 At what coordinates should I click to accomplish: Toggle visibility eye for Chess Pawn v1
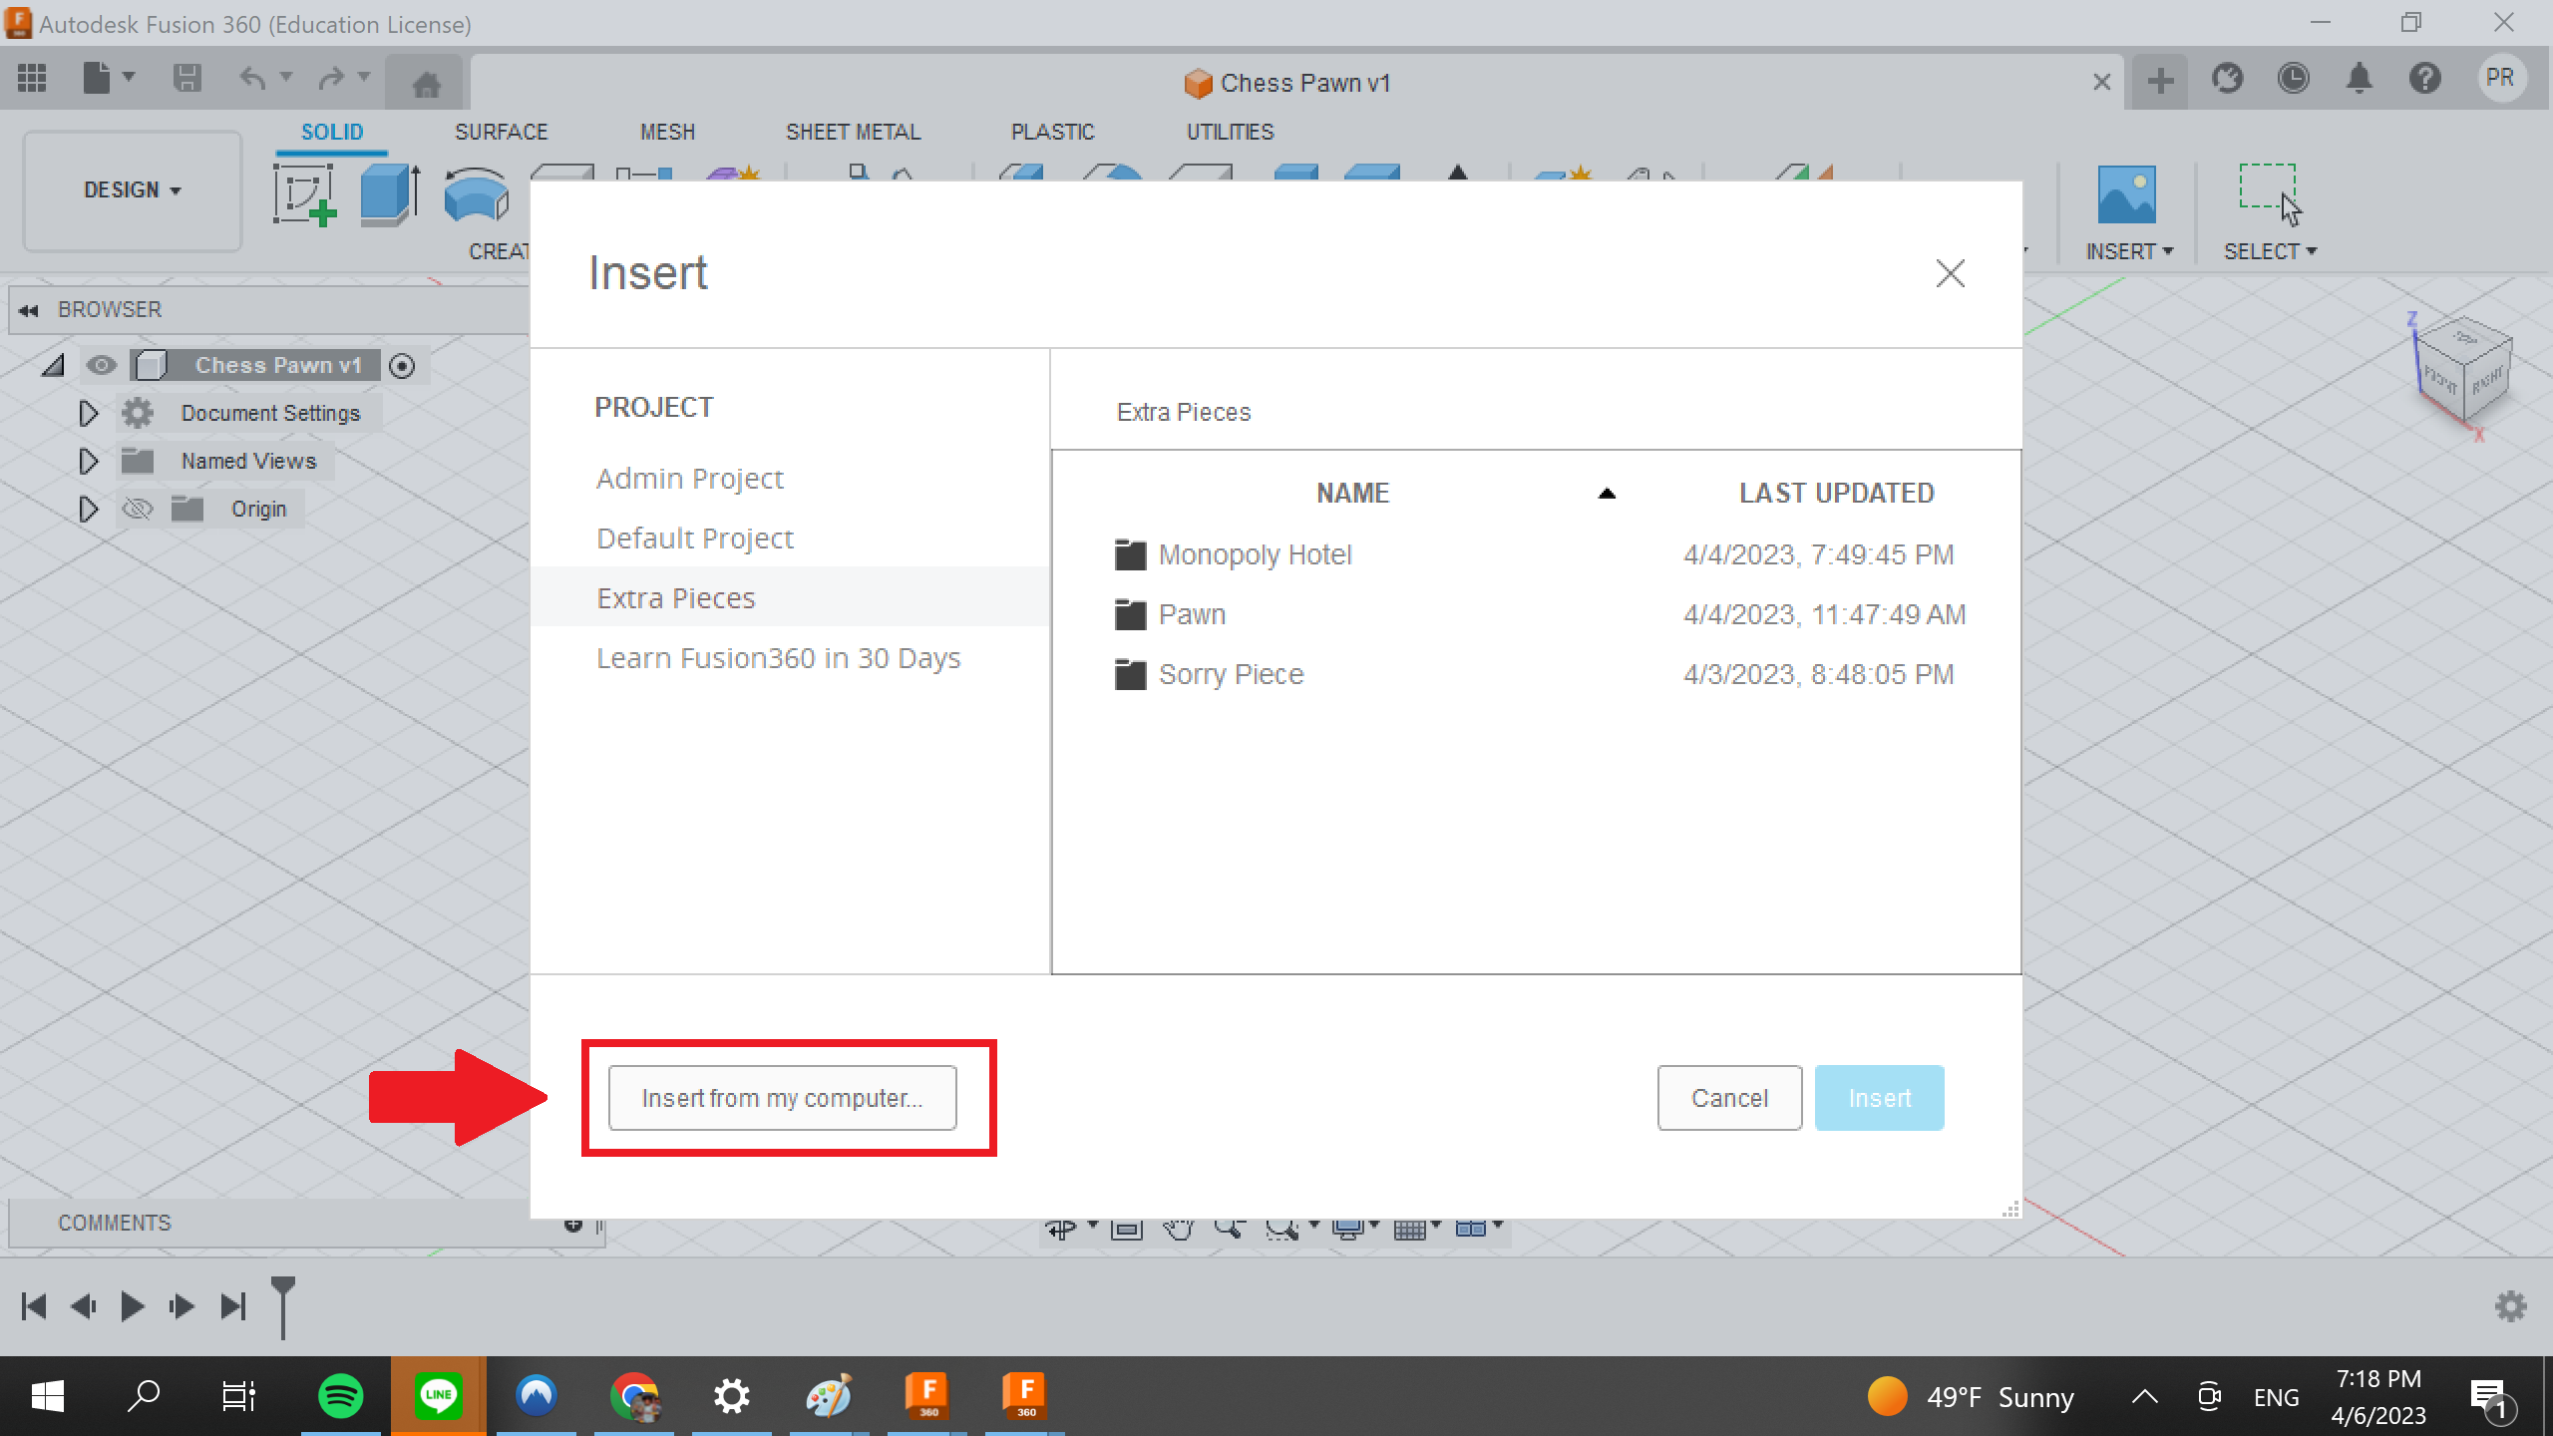(x=101, y=365)
